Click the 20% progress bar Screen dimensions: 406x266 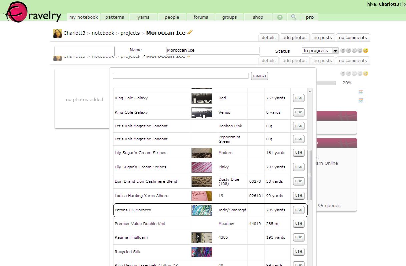tap(326, 83)
